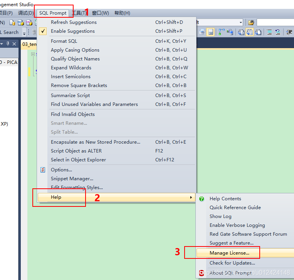Open the SQL Prompt menu
294x280 pixels.
(x=53, y=13)
